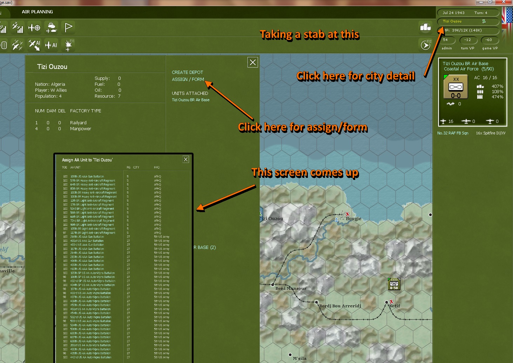Click the admin points value 54

tap(446, 40)
